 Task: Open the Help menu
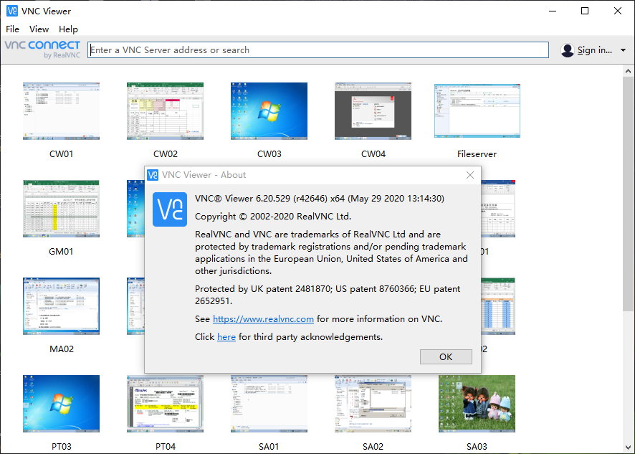tap(68, 29)
